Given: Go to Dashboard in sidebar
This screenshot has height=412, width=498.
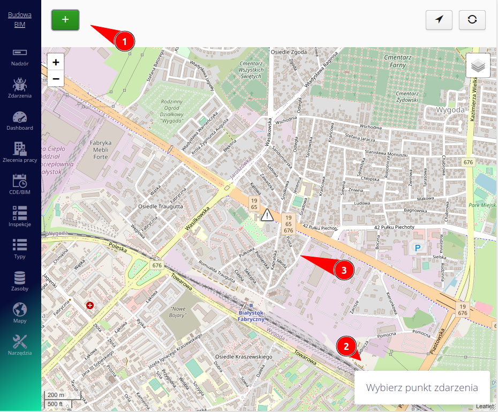Looking at the screenshot, I should (20, 121).
